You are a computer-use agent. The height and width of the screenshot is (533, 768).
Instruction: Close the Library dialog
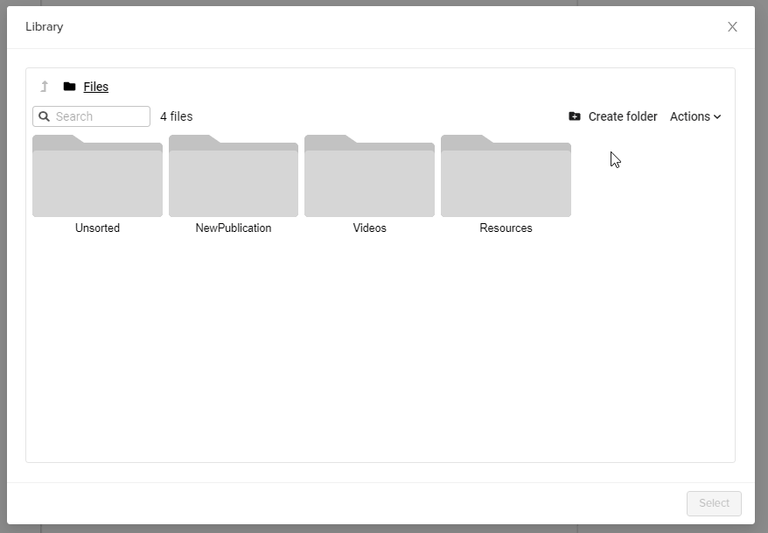[x=732, y=27]
